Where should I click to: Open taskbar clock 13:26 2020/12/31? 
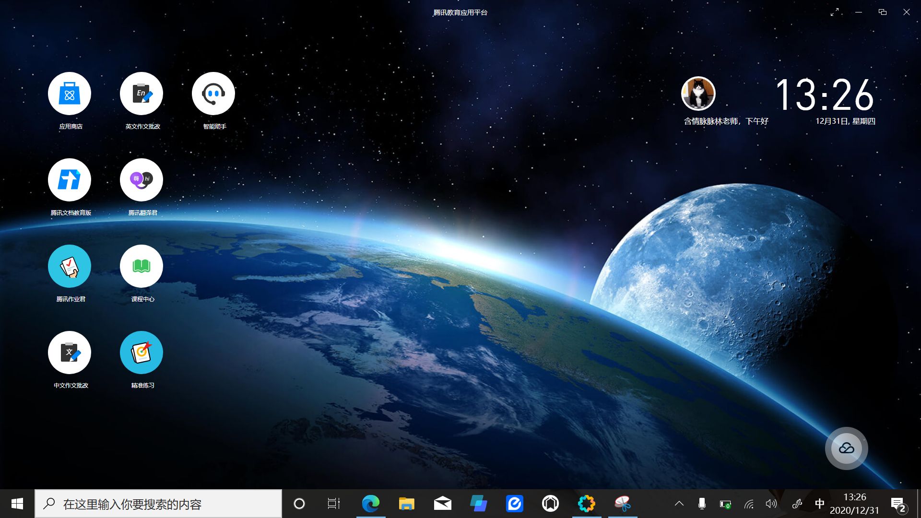(x=855, y=504)
